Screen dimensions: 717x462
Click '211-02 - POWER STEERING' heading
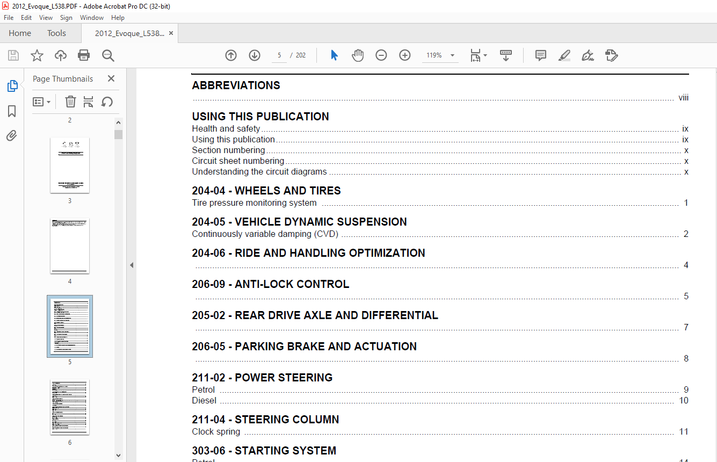tap(262, 378)
